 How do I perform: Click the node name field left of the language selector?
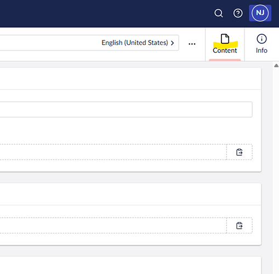(49, 43)
